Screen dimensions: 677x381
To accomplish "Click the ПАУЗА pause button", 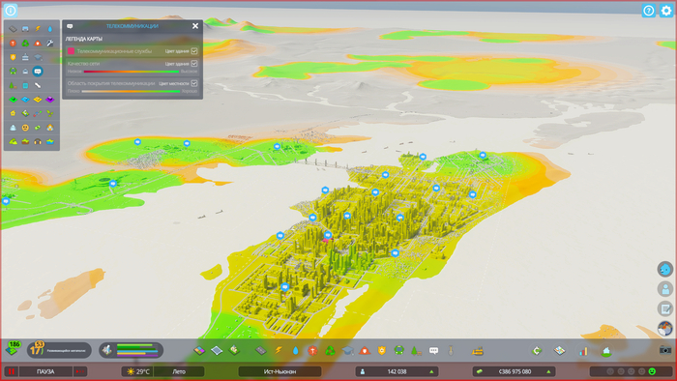I will pos(45,371).
